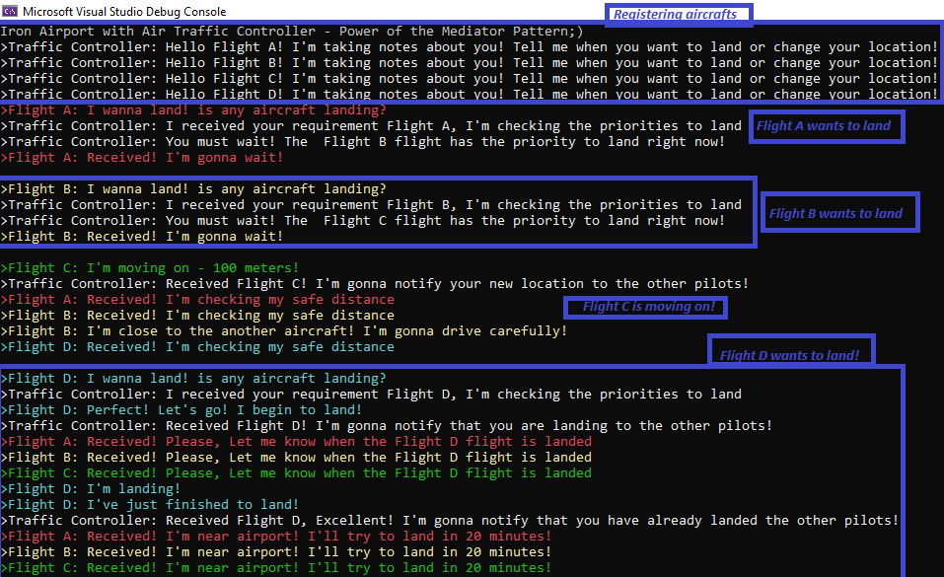Click 'I received your requirement Flight B' line

click(x=372, y=205)
